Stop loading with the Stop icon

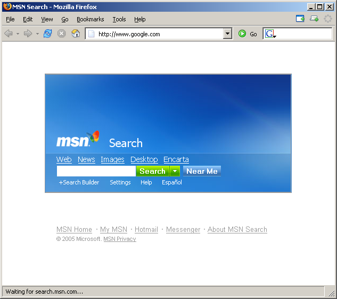[61, 34]
